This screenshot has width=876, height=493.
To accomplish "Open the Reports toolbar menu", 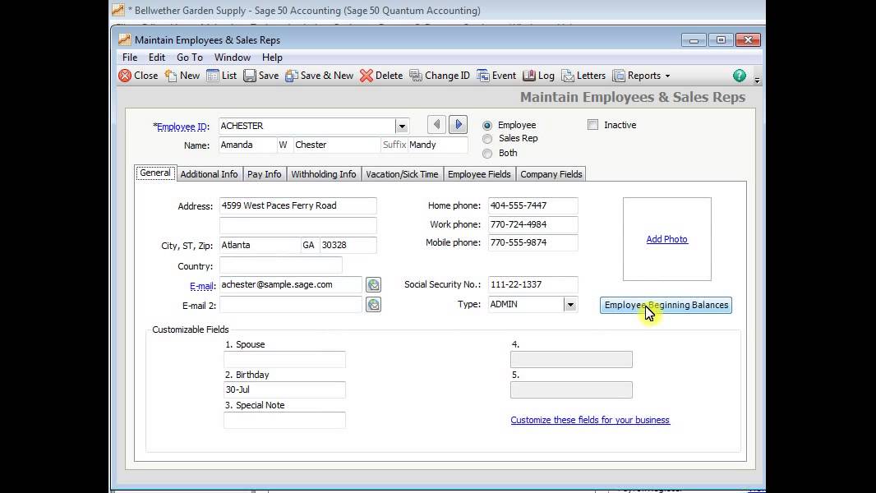I will tap(641, 76).
